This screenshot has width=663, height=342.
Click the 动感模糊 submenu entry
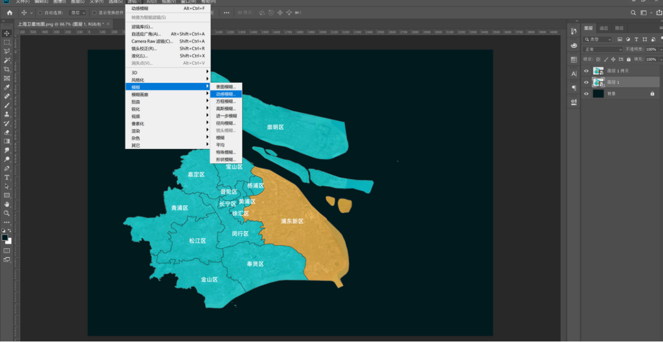pos(225,94)
